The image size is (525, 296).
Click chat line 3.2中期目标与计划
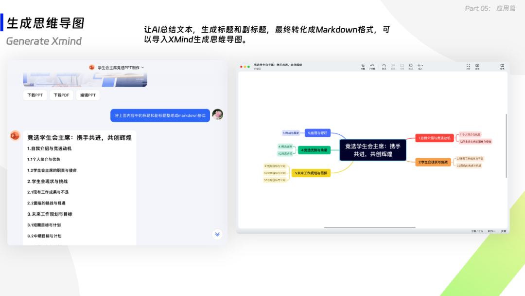44,236
